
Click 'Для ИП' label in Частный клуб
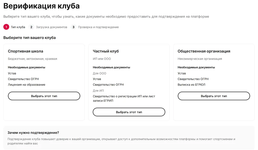click(x=98, y=91)
